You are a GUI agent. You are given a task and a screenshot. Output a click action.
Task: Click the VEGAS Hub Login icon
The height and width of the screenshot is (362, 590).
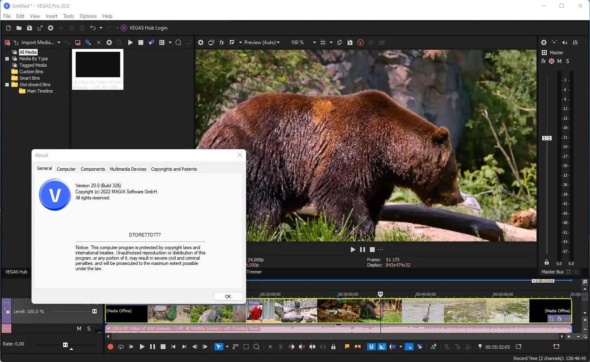(x=124, y=28)
